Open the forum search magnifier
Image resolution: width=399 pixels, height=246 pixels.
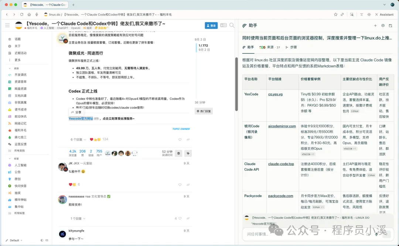232,25
